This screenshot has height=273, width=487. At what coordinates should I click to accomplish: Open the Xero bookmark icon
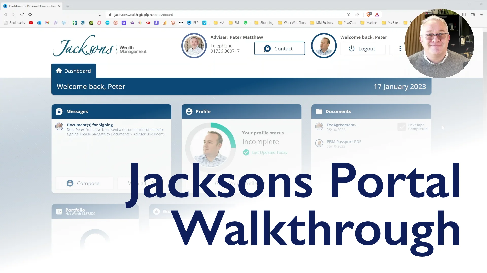pyautogui.click(x=107, y=23)
